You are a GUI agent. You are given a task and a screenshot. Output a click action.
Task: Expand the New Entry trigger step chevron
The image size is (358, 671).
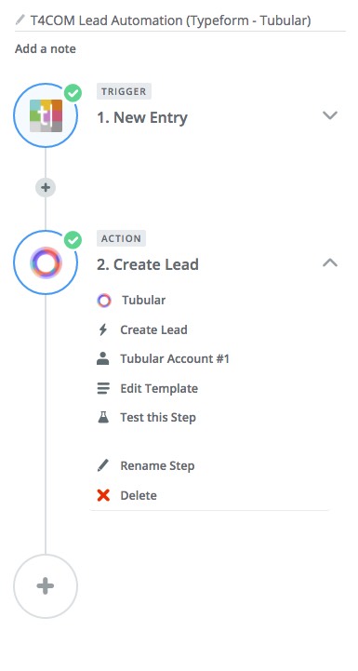click(330, 115)
